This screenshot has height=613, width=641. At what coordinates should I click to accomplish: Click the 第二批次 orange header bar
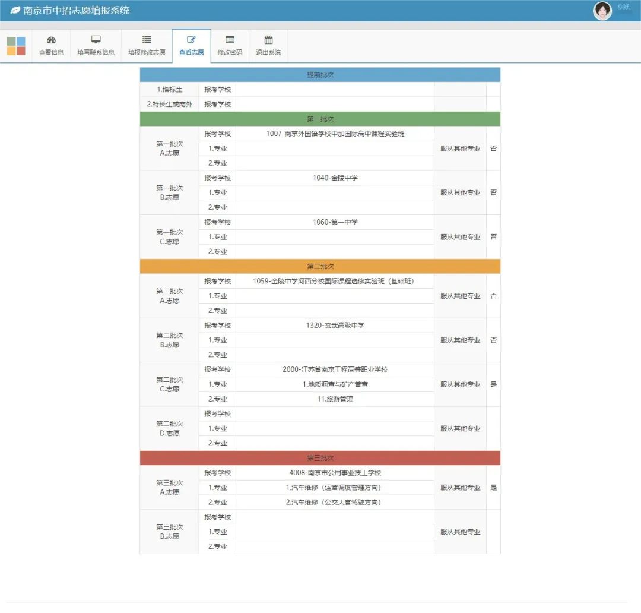click(320, 266)
